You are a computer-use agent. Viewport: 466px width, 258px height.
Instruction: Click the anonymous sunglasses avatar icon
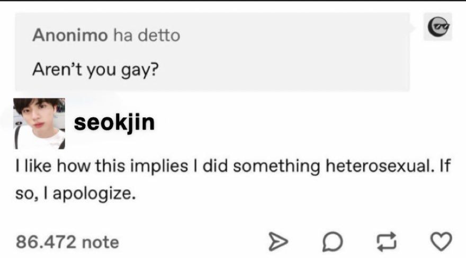point(438,26)
